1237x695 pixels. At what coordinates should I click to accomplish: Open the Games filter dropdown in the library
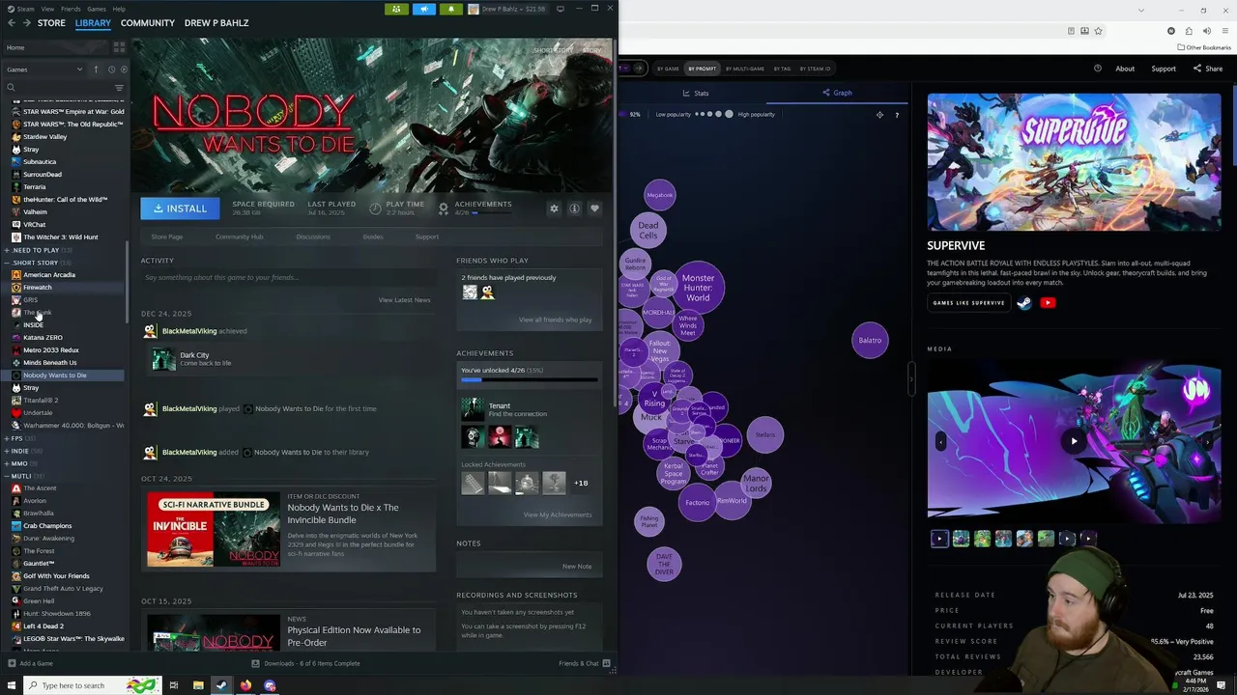pos(45,69)
